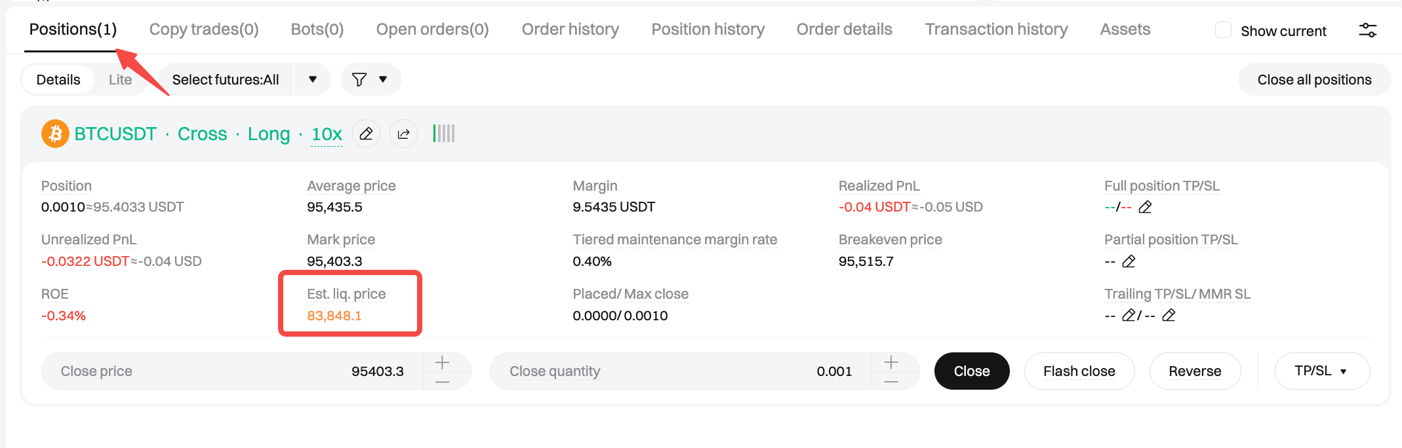
Task: Edit Partial position TP/SL
Action: tap(1129, 262)
